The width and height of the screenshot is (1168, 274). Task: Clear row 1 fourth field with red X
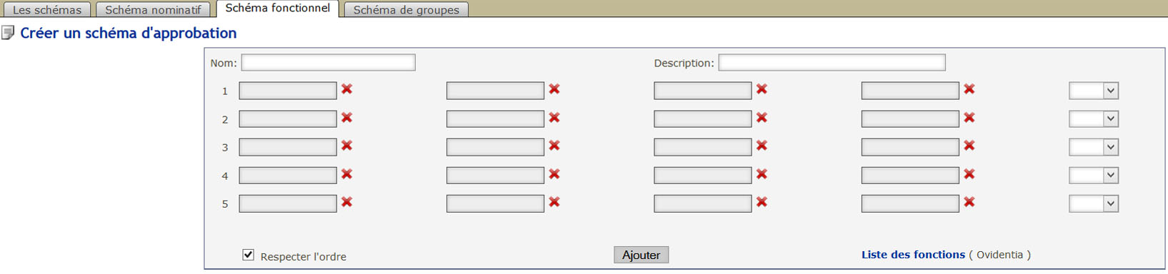pos(969,89)
